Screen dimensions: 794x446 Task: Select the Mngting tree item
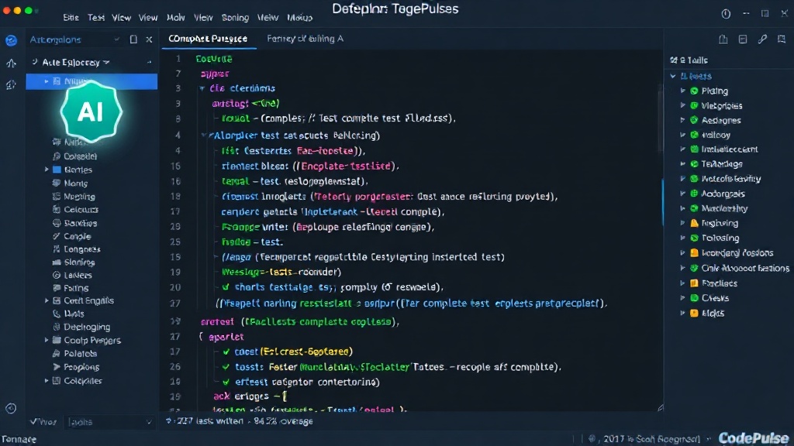[79, 197]
